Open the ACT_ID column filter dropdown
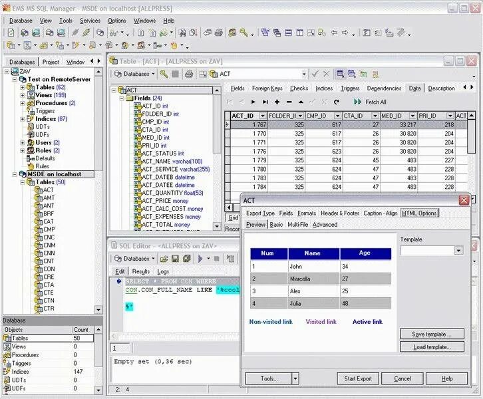The image size is (483, 399). pos(262,116)
